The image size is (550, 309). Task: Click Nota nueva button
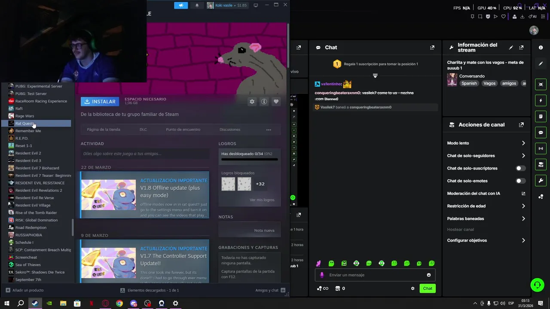coord(264,230)
